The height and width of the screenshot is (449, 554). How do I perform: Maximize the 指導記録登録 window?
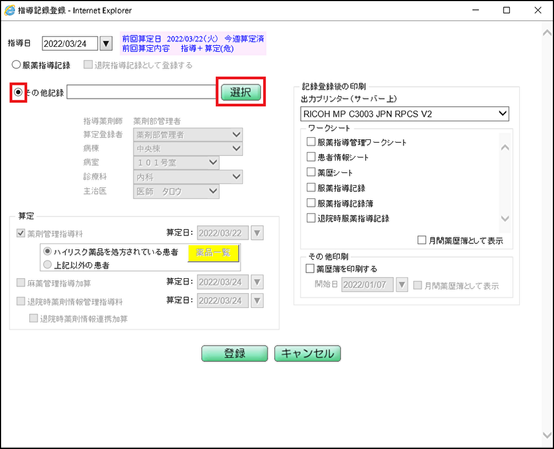pyautogui.click(x=507, y=10)
